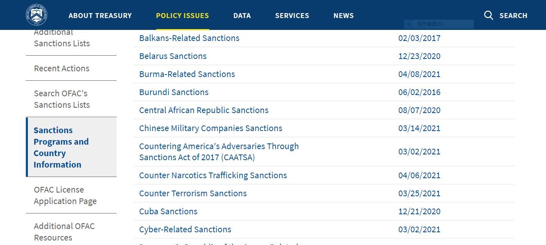Open the About Treasury menu
546x245 pixels.
[100, 16]
